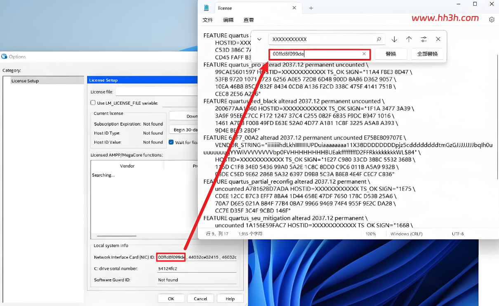Click the License file input field
This screenshot has width=499, height=306.
(x=157, y=91)
